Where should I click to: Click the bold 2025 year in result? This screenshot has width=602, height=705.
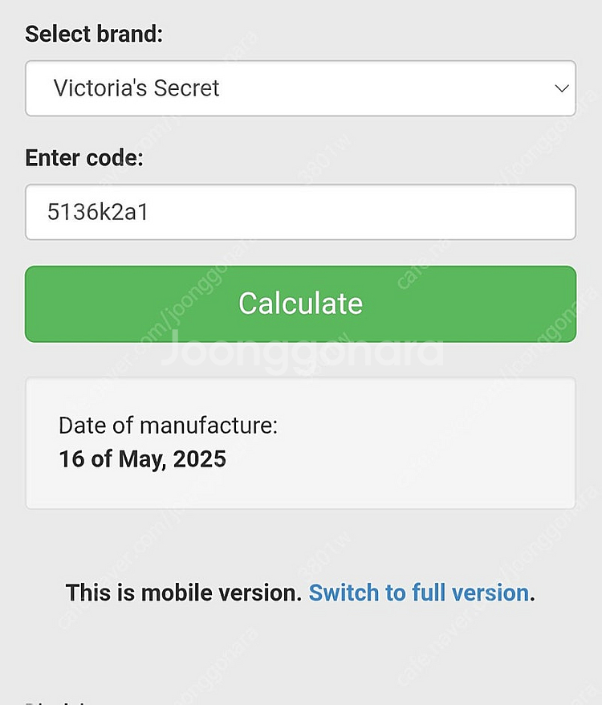click(200, 459)
